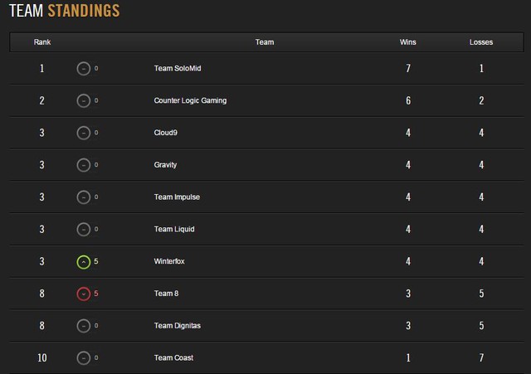The image size is (531, 374).
Task: Select the Team Dignitas name
Action: pos(178,326)
